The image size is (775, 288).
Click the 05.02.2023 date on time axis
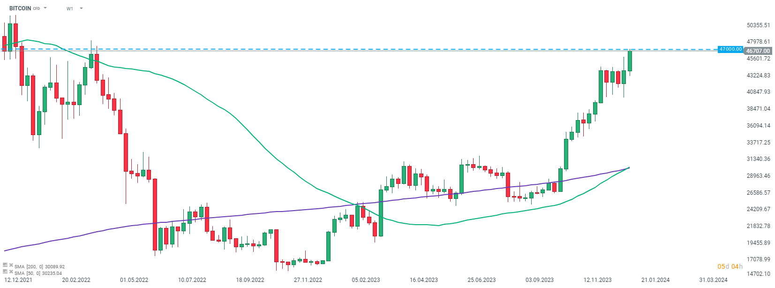366,280
